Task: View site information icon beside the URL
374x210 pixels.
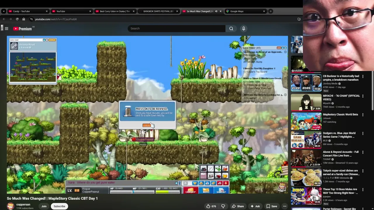Action: [x=32, y=19]
